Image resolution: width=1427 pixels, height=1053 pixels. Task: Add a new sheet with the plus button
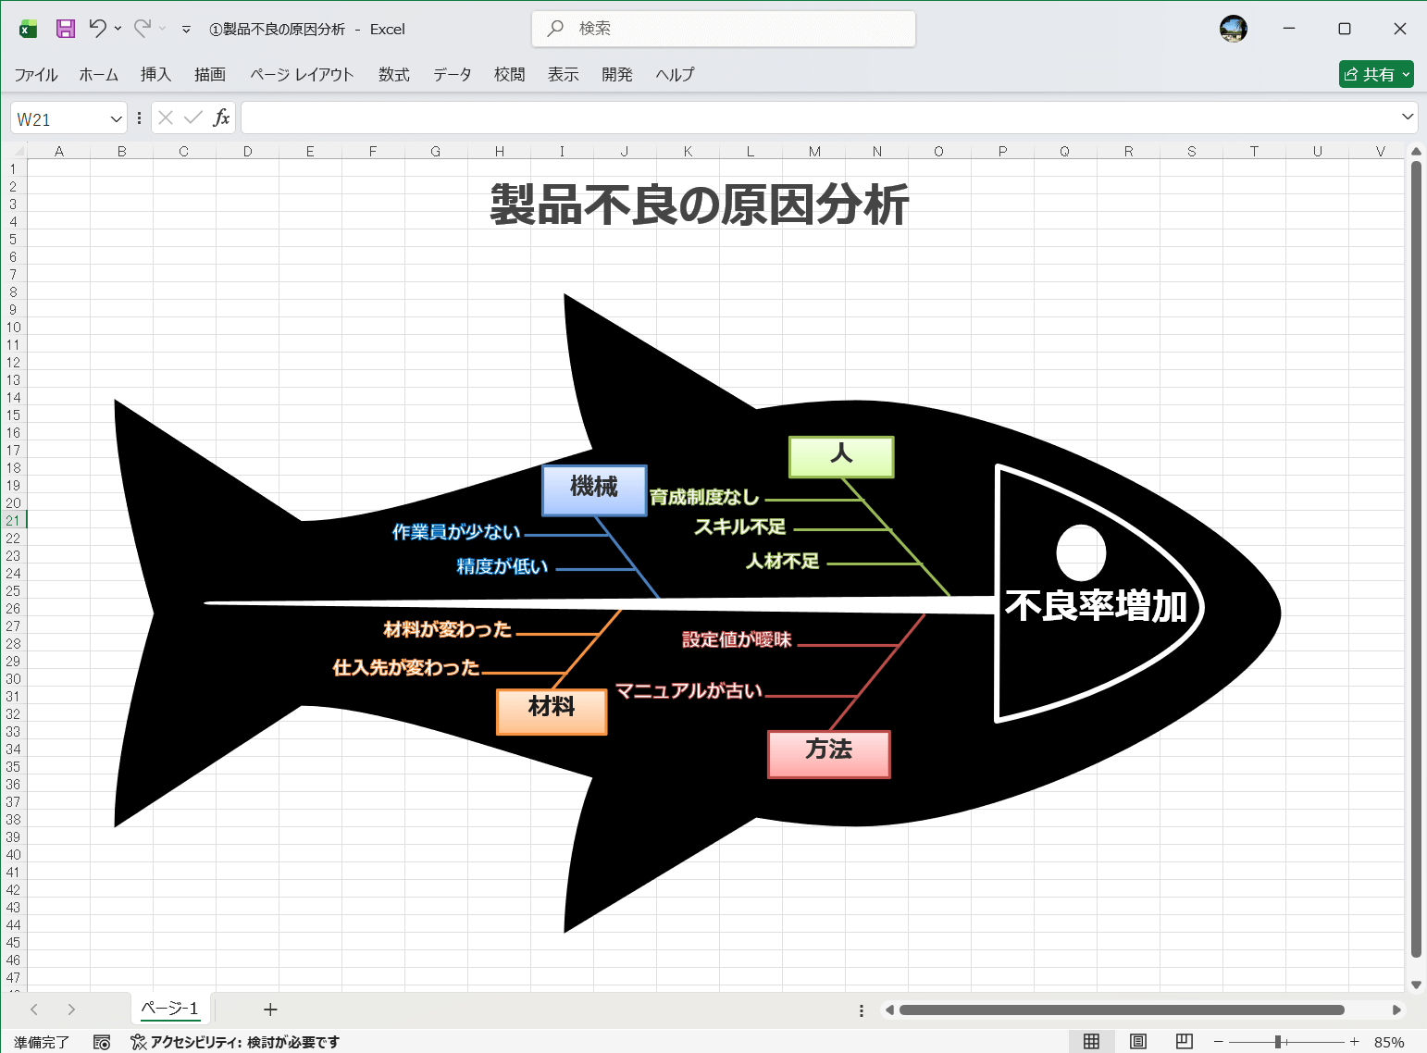(x=269, y=1009)
